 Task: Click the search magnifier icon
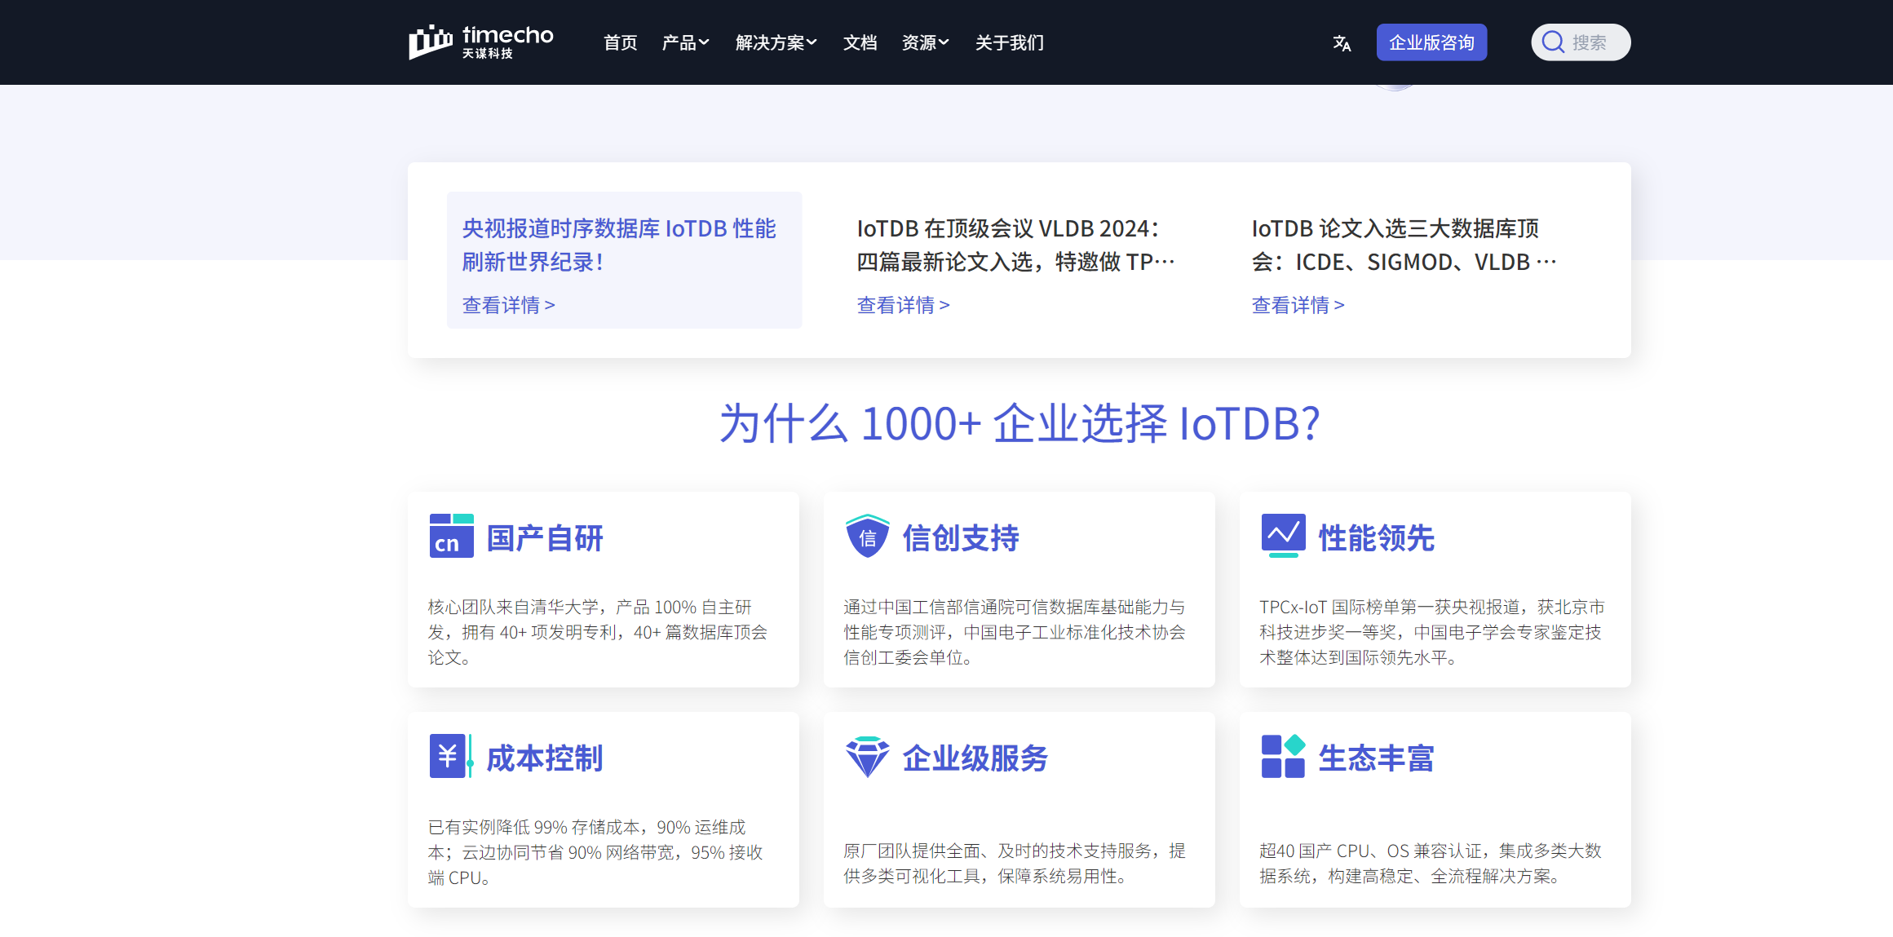[1553, 42]
